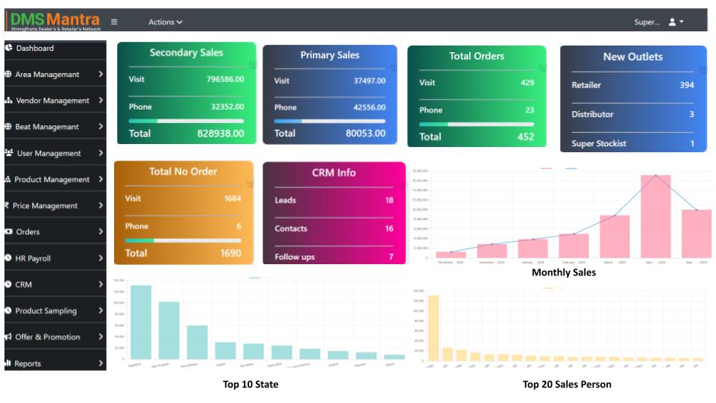
Task: Click the hamburger menu icon in header
Action: (114, 22)
